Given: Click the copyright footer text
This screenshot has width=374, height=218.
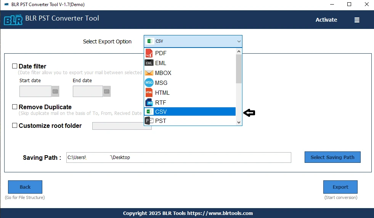Looking at the screenshot, I should pos(188,213).
